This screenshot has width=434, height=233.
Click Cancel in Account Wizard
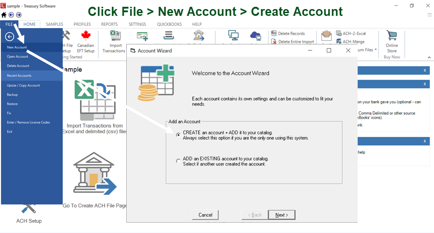[205, 215]
